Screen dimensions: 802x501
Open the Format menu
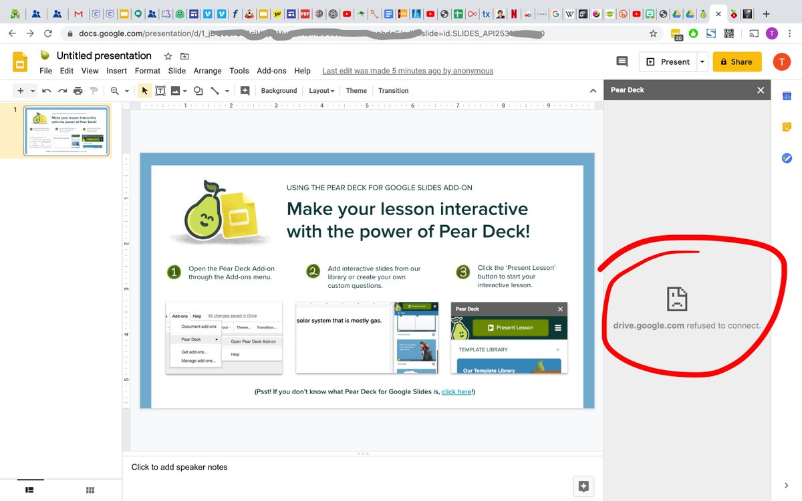click(x=148, y=71)
